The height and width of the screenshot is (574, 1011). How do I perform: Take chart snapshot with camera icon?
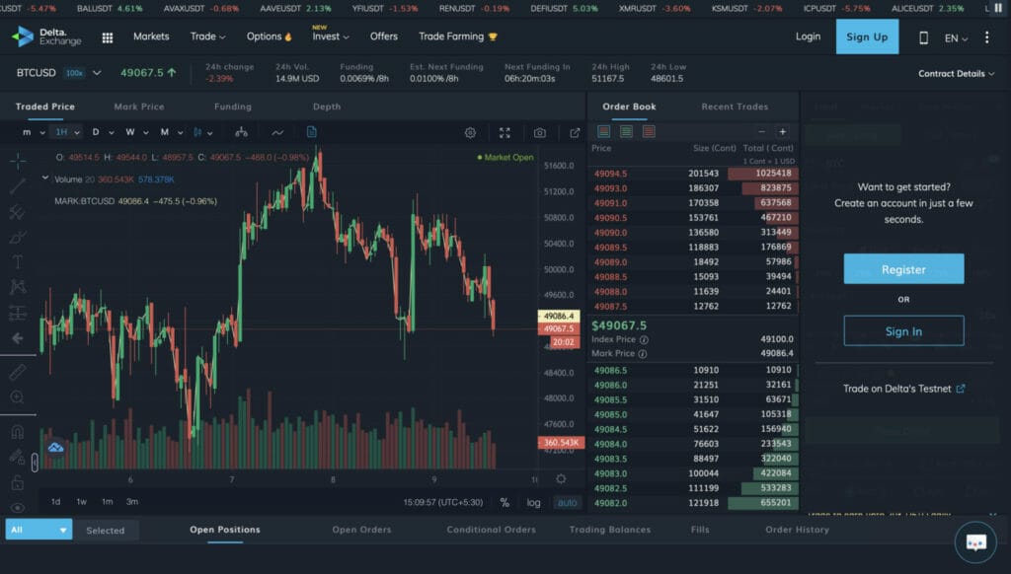(540, 133)
